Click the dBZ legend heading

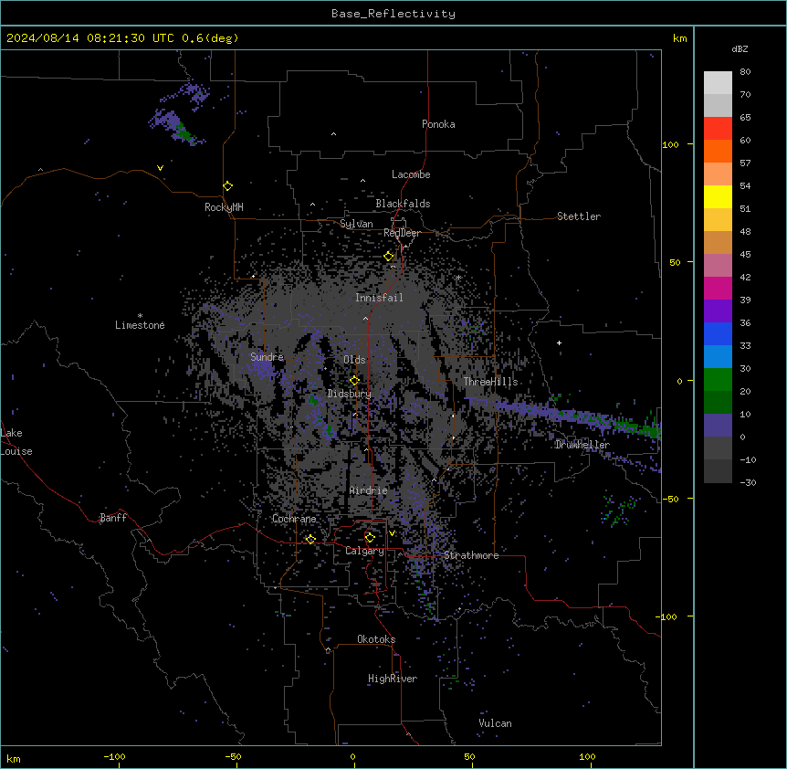pyautogui.click(x=740, y=49)
